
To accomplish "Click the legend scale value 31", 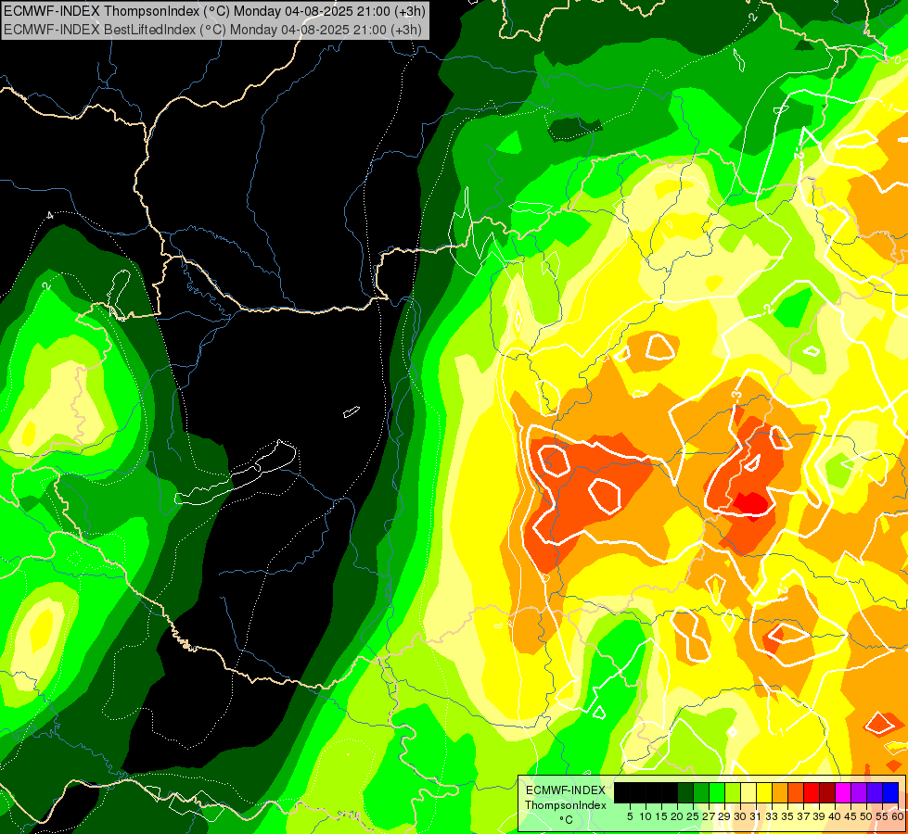I will pyautogui.click(x=756, y=816).
